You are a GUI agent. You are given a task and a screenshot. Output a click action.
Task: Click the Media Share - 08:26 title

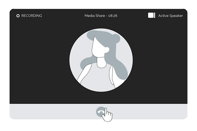[101, 16]
